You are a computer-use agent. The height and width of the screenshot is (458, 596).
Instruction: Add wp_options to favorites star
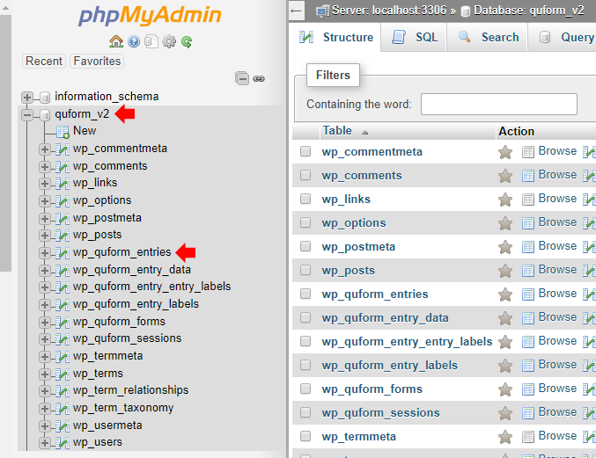[x=505, y=223]
